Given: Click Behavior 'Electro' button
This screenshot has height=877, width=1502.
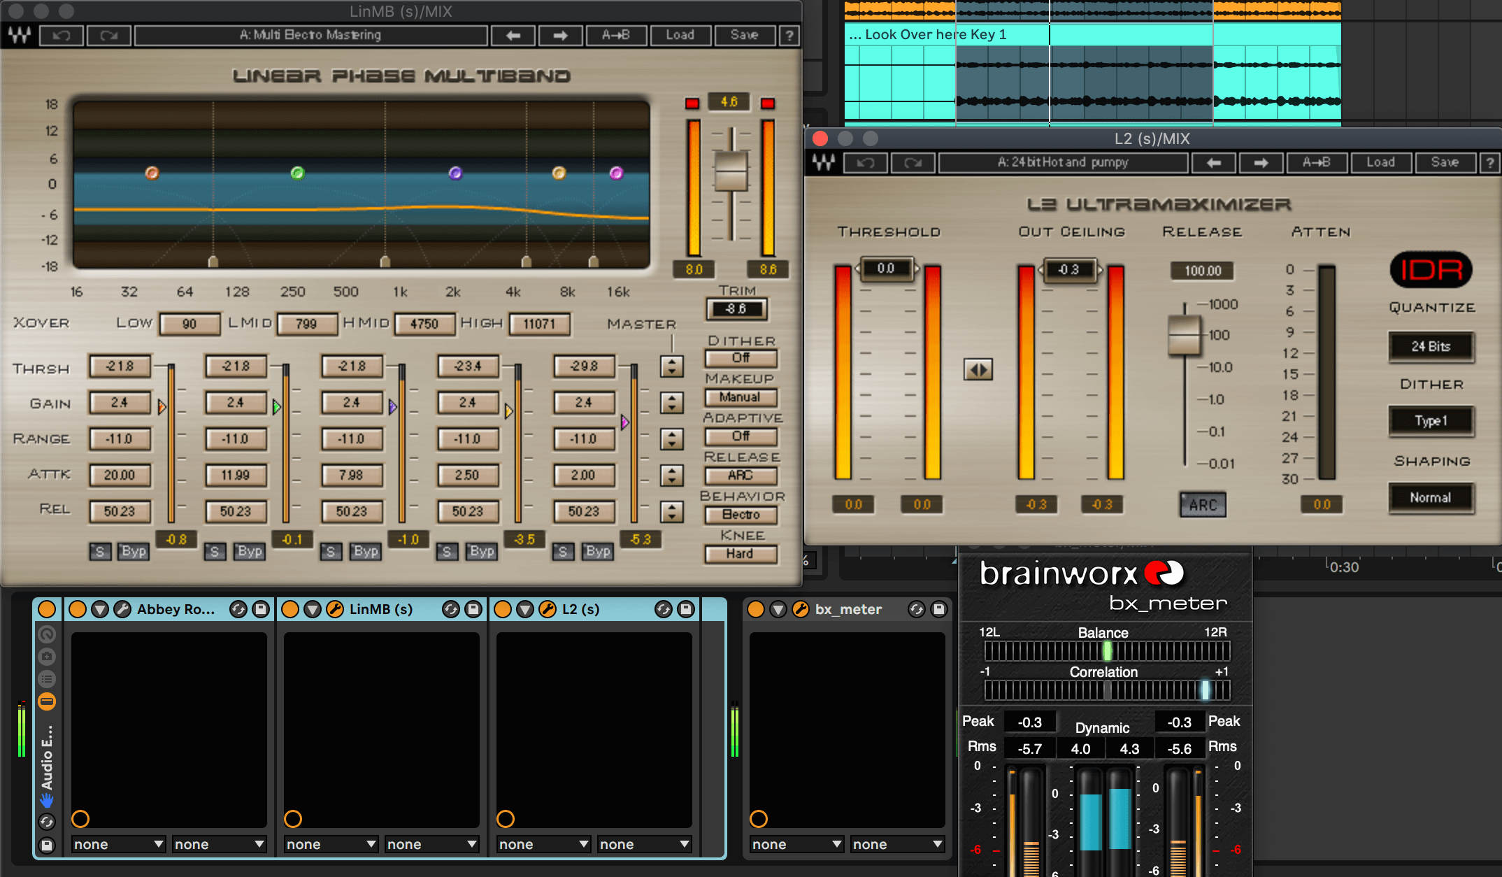Looking at the screenshot, I should click(741, 515).
